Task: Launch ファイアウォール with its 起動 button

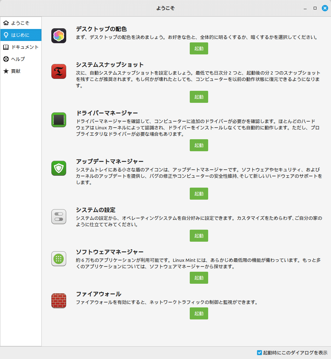Action: (199, 313)
